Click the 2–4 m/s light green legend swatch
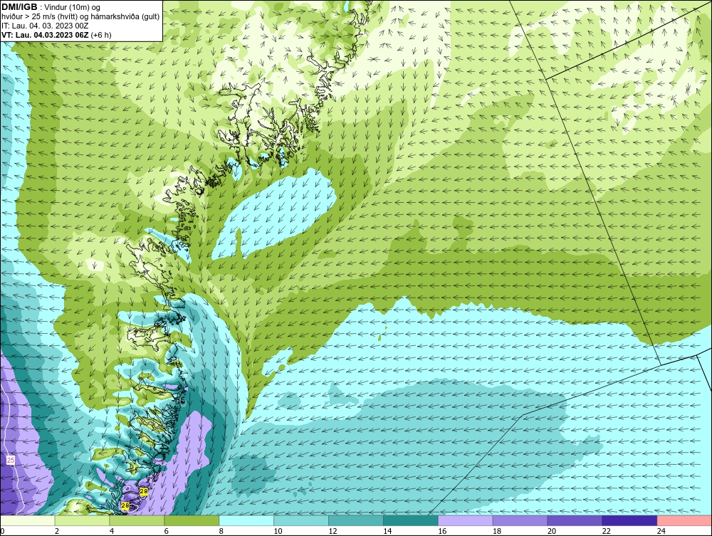 [x=82, y=520]
